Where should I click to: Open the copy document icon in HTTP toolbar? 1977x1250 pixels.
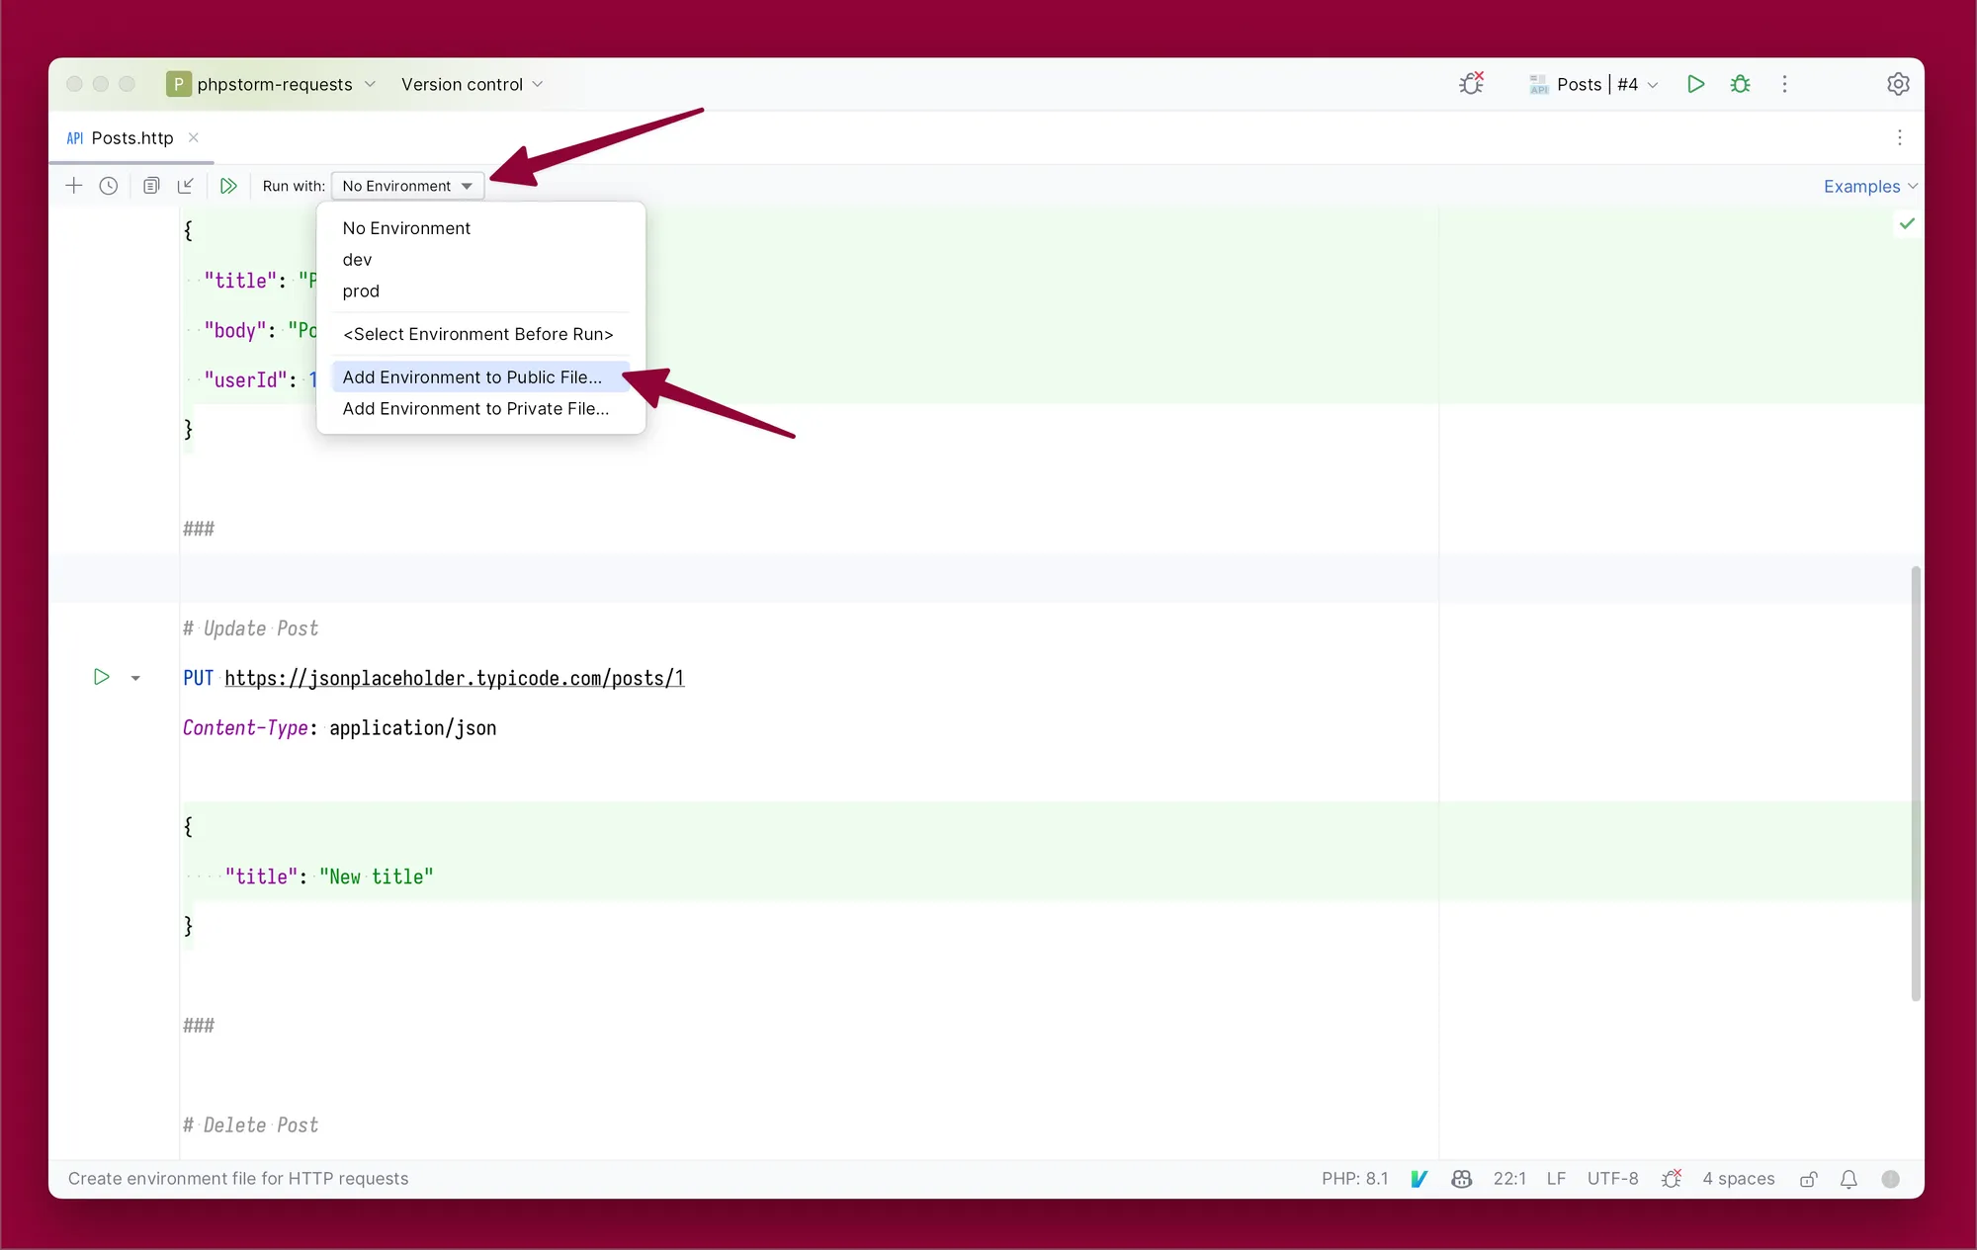pos(151,186)
